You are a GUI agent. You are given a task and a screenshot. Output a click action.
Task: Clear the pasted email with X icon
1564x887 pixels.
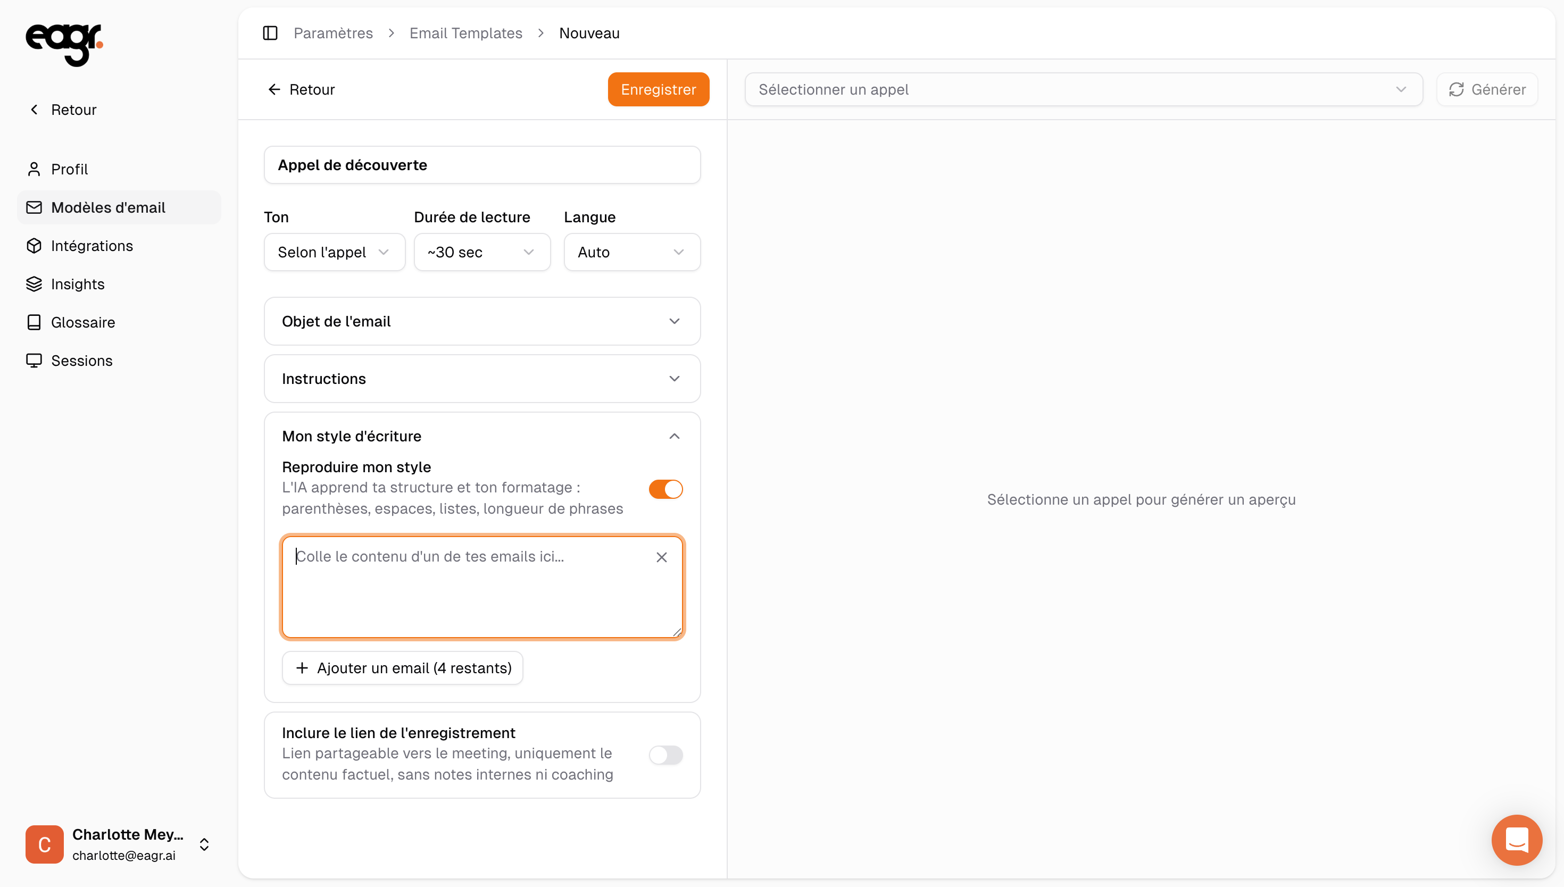(662, 557)
